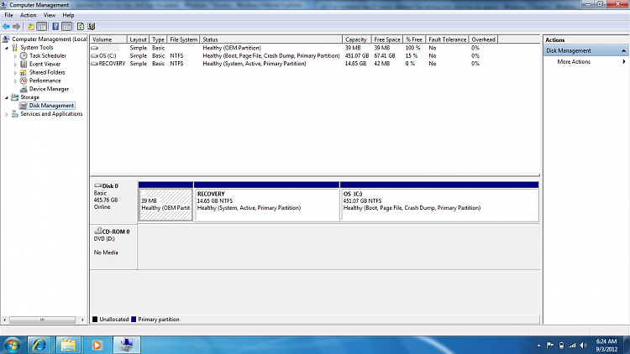Image resolution: width=630 pixels, height=354 pixels.
Task: Expand the Shared Folders node
Action: tap(15, 73)
